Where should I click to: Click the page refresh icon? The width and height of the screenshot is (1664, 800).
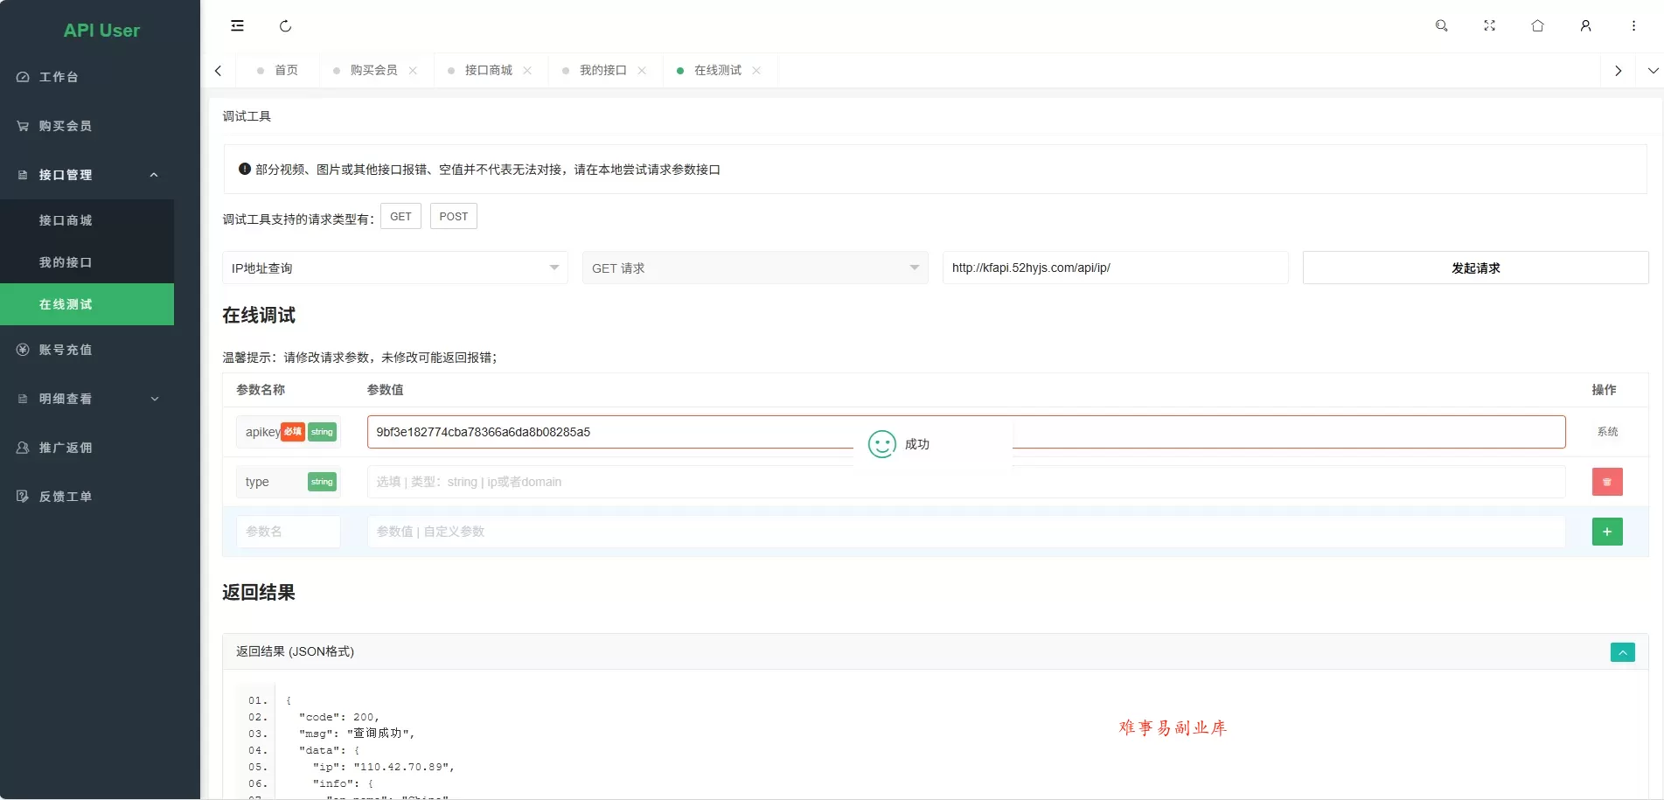(285, 26)
